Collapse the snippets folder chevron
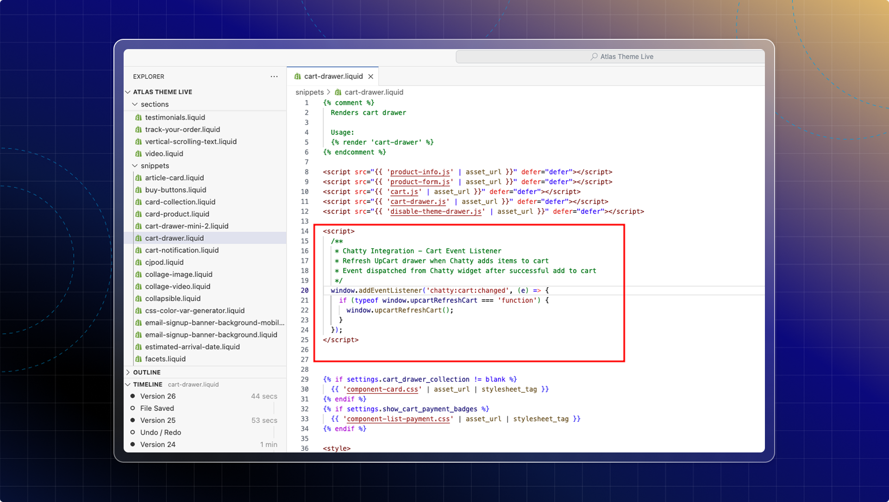 (135, 166)
